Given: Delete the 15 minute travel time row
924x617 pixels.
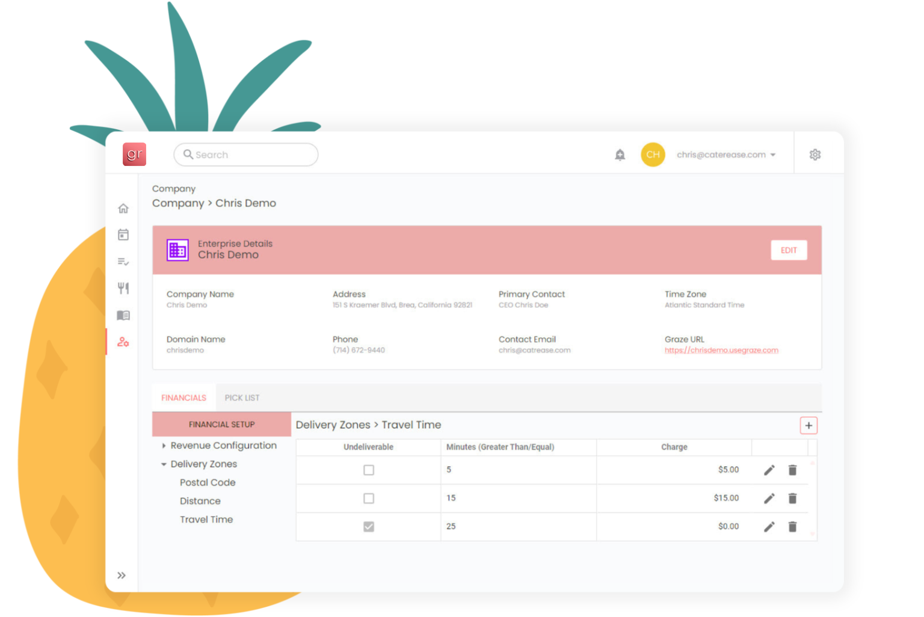Looking at the screenshot, I should [x=792, y=499].
